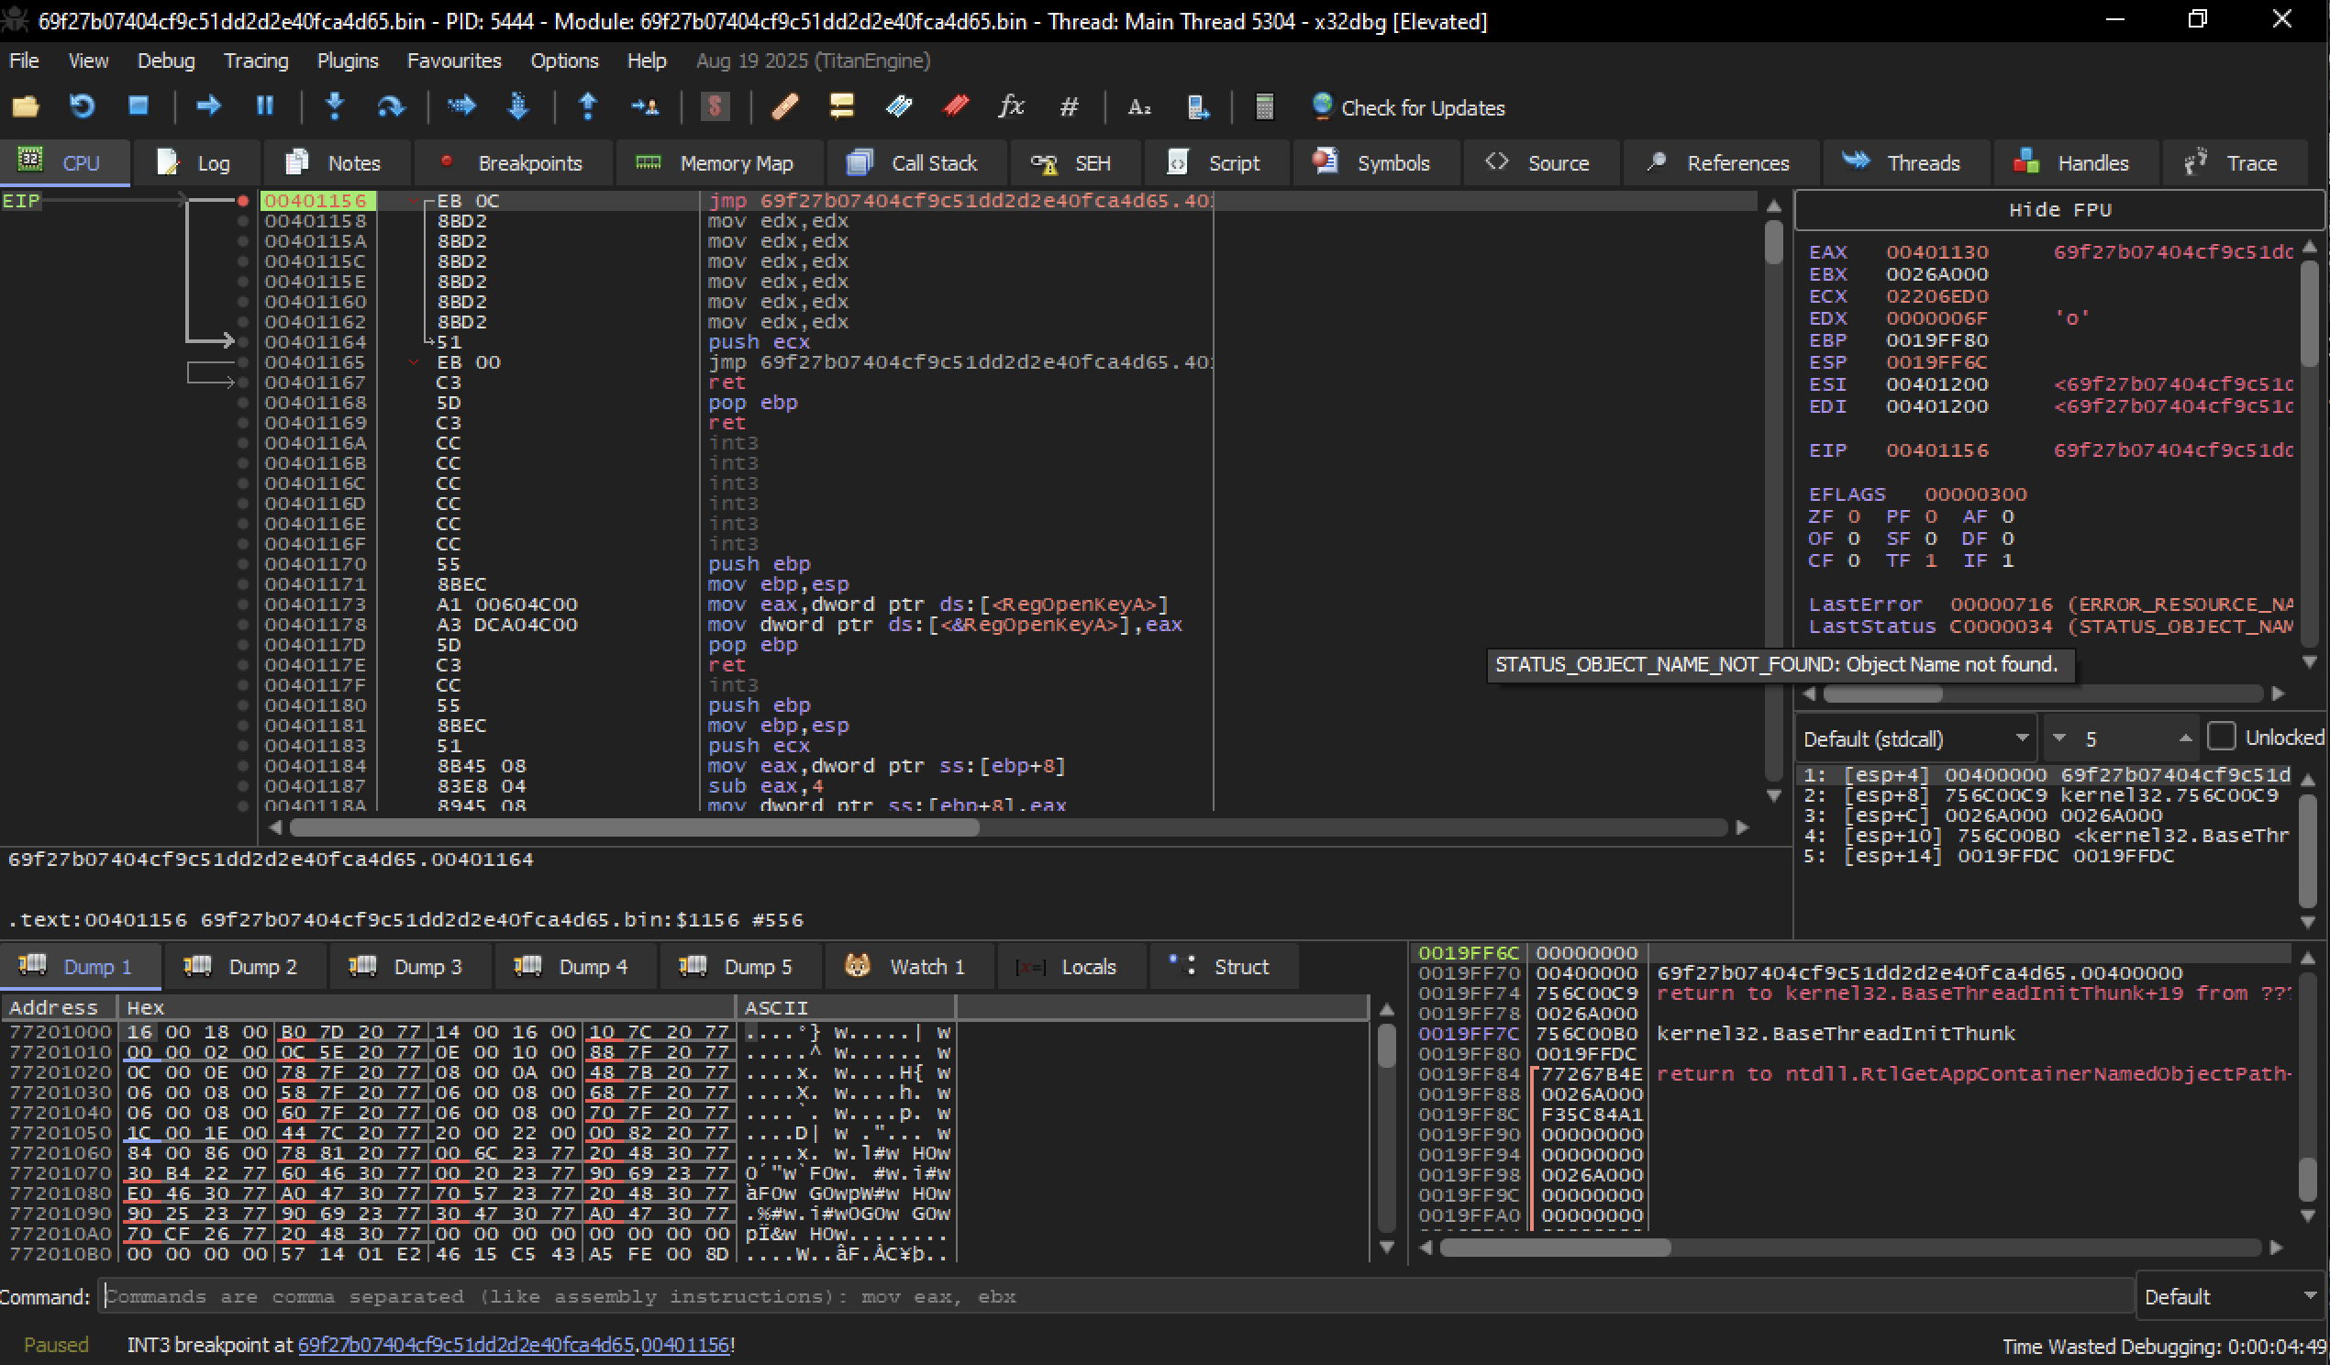Decrease the argument count stepper
Viewport: 2330px width, 1365px height.
2059,738
